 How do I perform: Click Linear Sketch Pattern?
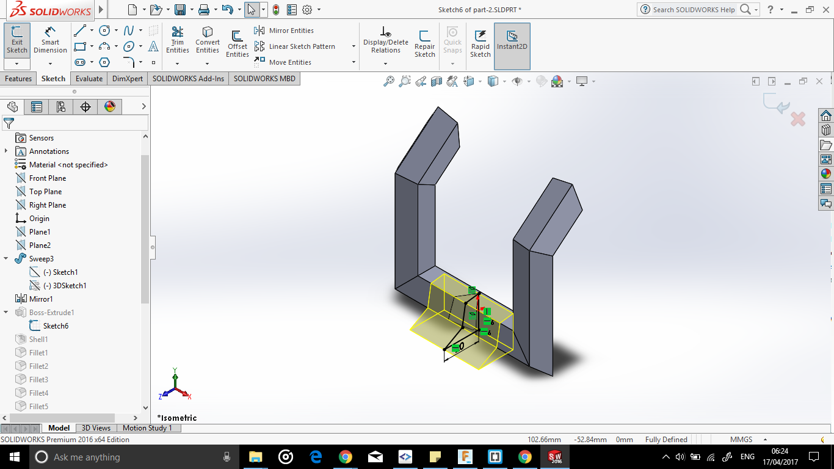pyautogui.click(x=295, y=46)
